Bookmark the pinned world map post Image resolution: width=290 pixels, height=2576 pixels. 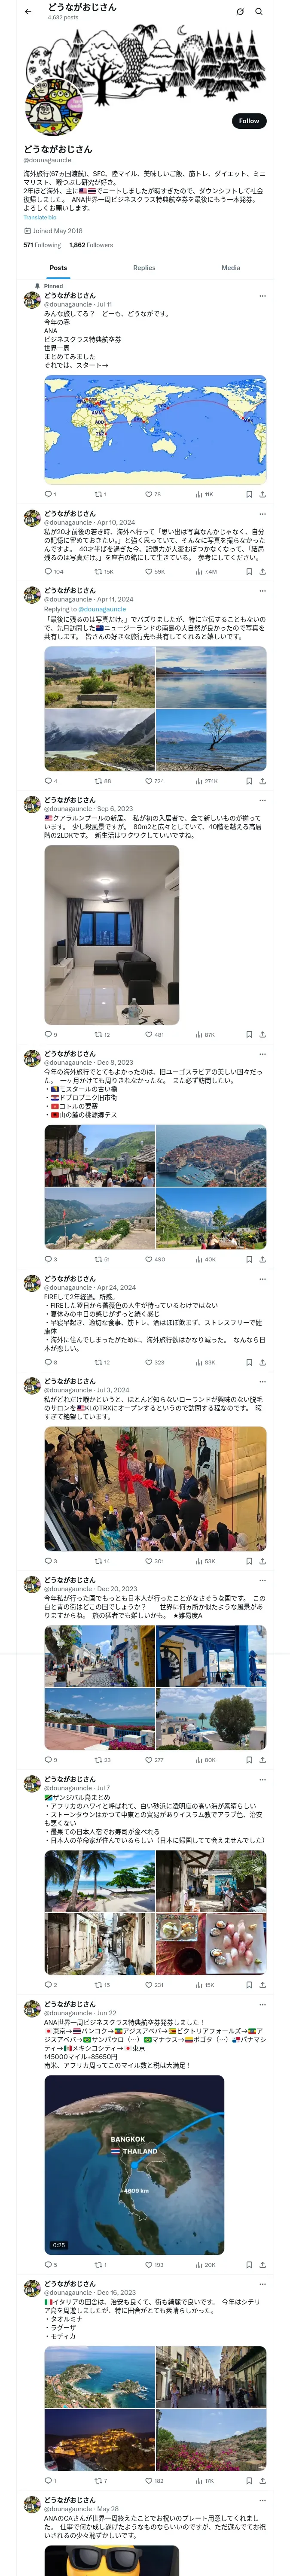click(249, 494)
